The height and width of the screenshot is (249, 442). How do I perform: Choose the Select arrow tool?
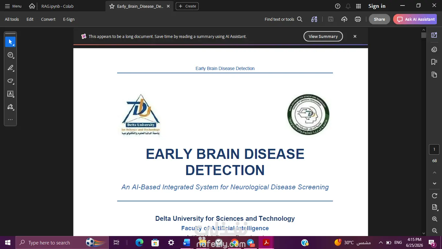(10, 42)
